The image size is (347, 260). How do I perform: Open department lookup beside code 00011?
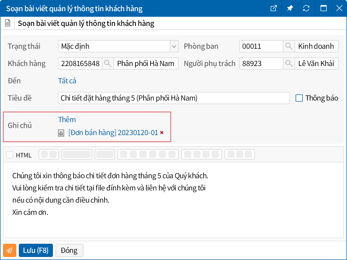tap(289, 46)
